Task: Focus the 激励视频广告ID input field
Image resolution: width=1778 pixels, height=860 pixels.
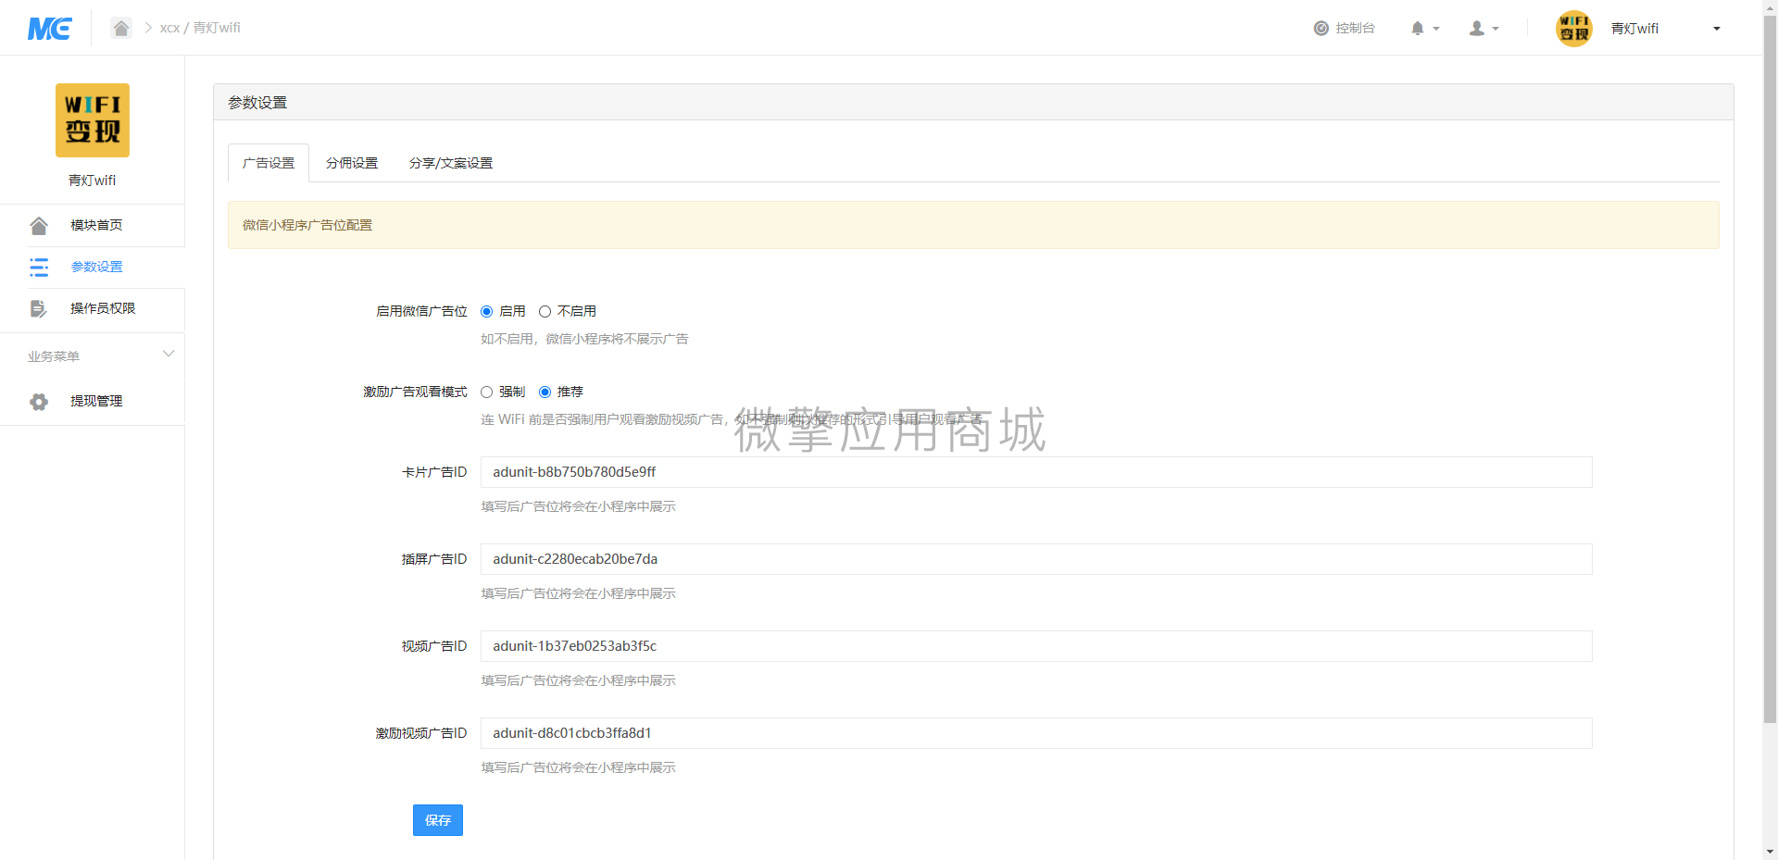Action: click(x=1036, y=733)
